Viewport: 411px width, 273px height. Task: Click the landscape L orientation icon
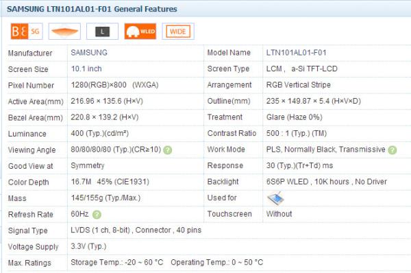pos(102,32)
